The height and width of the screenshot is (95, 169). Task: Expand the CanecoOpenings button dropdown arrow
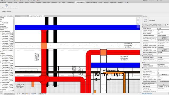coord(7,9)
